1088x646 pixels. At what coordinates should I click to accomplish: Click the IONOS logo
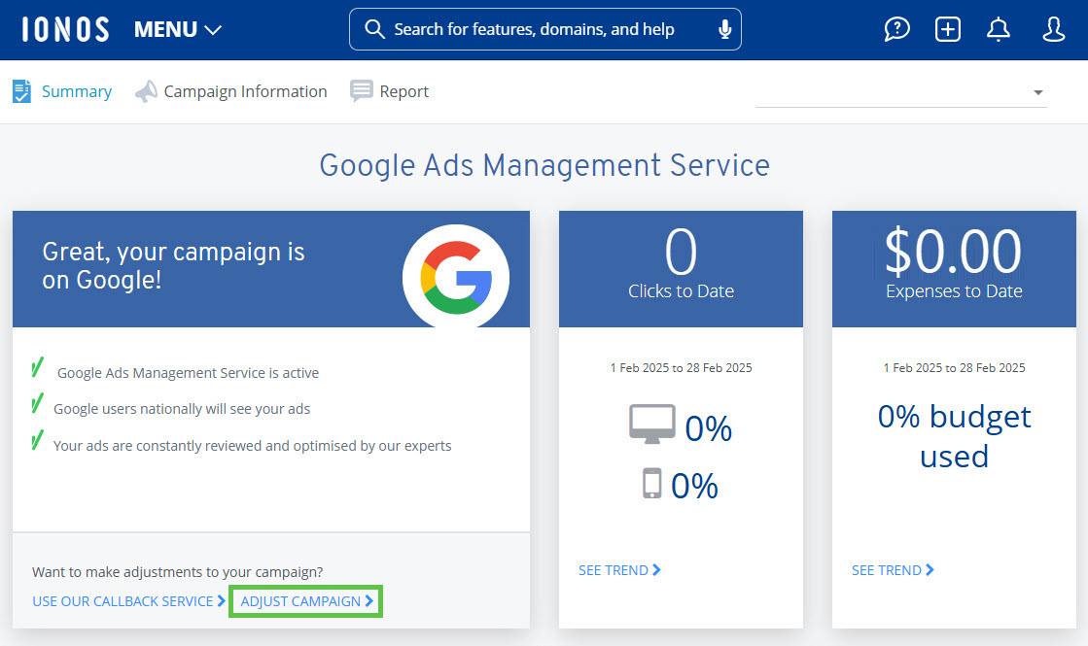click(x=64, y=28)
